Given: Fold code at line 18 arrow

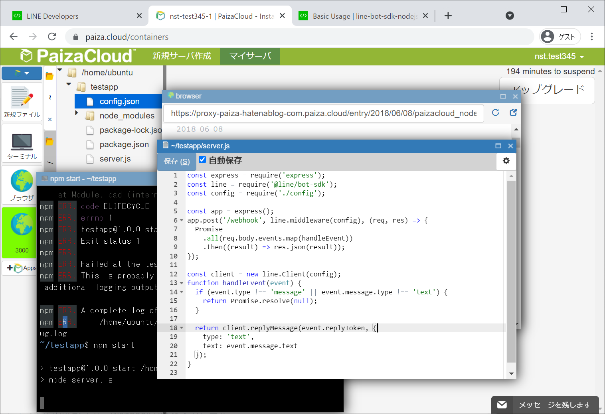Looking at the screenshot, I should pos(182,328).
